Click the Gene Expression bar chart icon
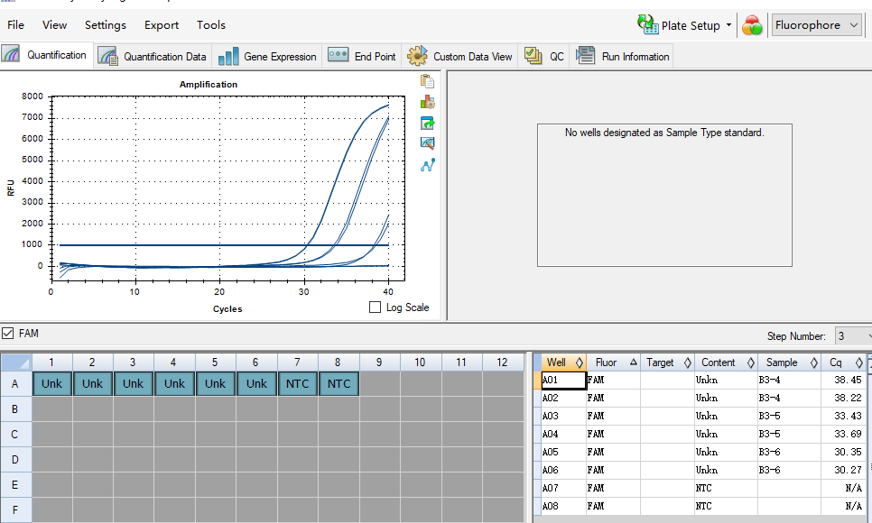The height and width of the screenshot is (523, 872). 228,56
